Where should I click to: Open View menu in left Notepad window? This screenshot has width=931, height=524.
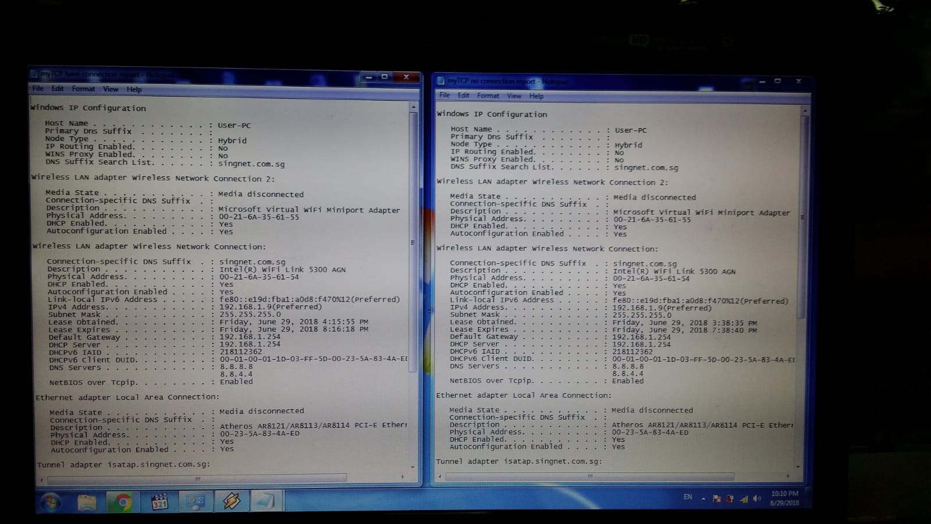111,89
